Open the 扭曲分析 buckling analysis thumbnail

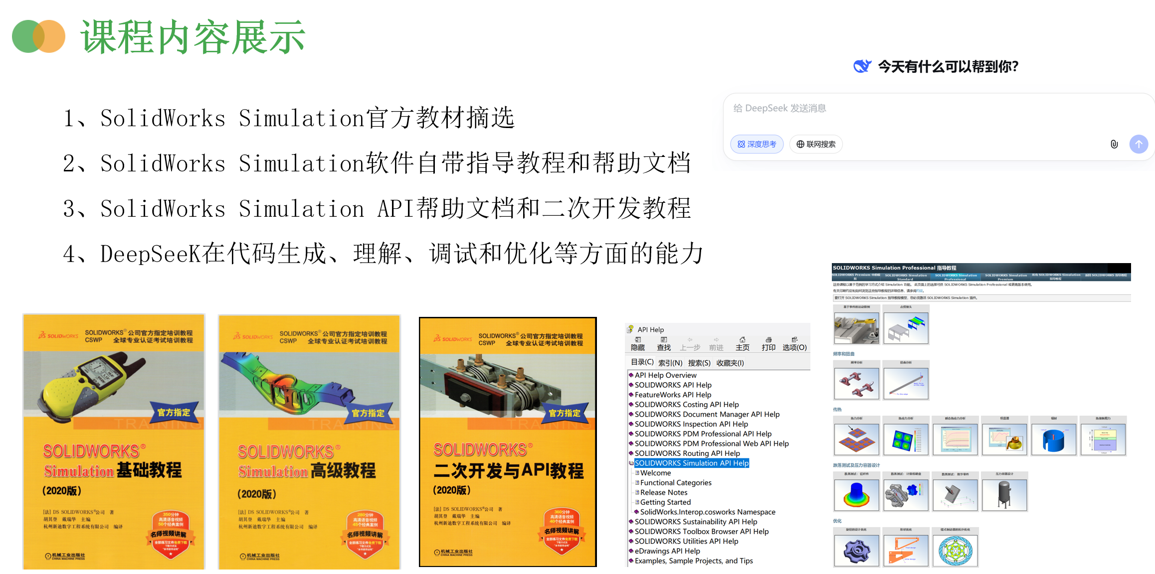tap(906, 383)
